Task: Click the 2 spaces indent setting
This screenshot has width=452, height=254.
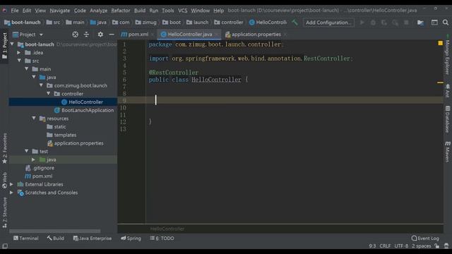Action: point(421,246)
